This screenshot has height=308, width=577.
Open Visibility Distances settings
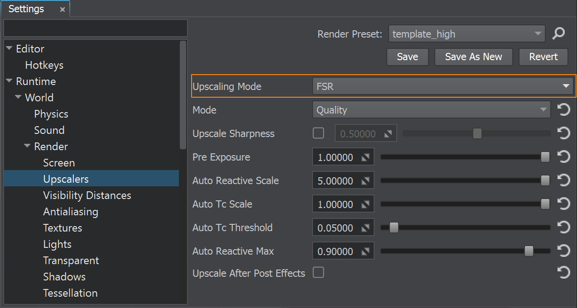(x=87, y=195)
